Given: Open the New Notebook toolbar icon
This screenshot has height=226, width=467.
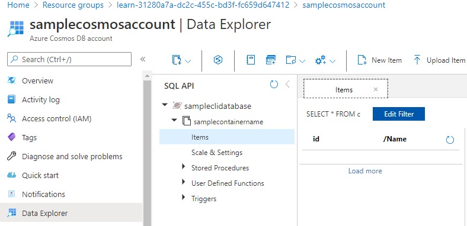Looking at the screenshot, I should [x=251, y=60].
